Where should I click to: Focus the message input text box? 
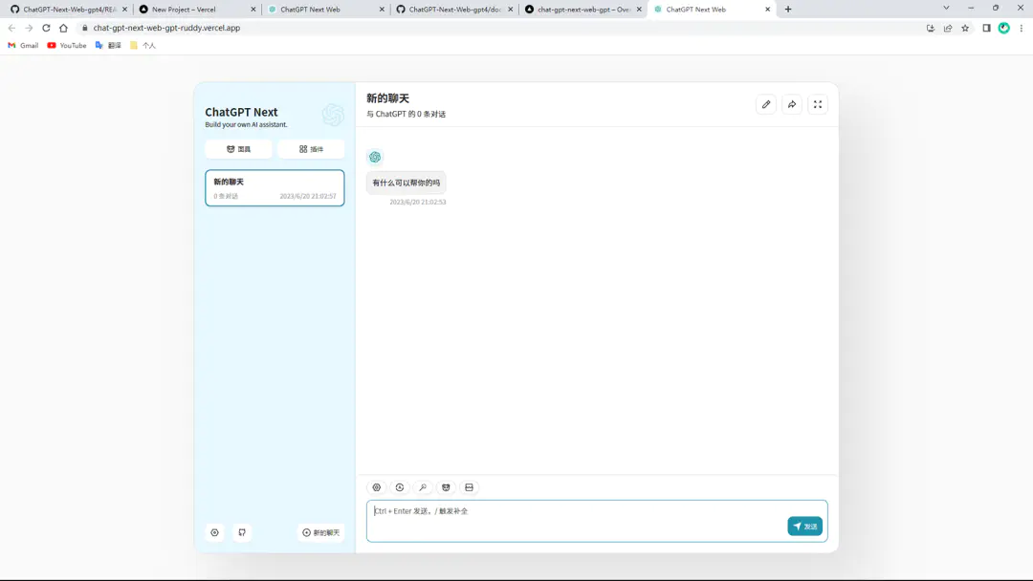(574, 521)
